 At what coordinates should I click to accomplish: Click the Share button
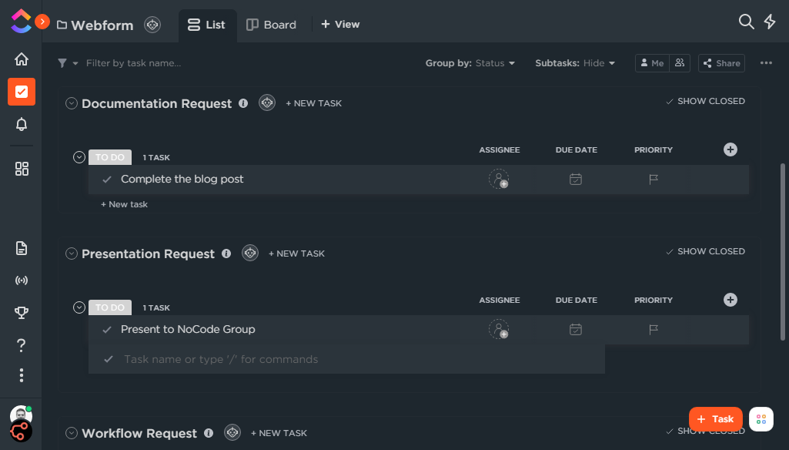(721, 63)
